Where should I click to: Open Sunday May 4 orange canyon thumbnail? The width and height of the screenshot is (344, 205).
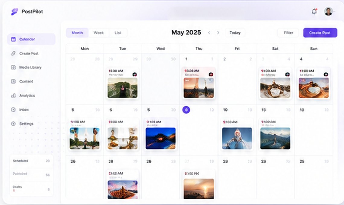tap(314, 88)
